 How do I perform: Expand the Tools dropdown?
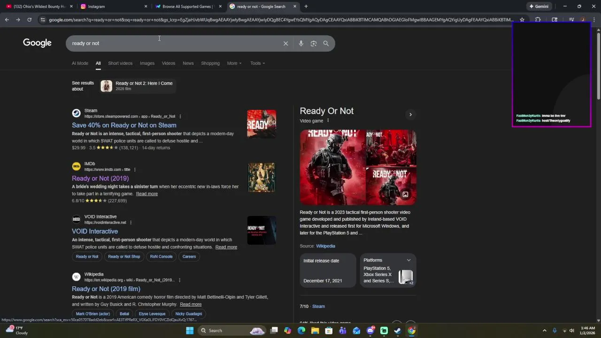(257, 63)
